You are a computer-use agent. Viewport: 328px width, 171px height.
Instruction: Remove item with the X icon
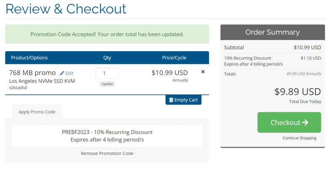click(x=203, y=72)
